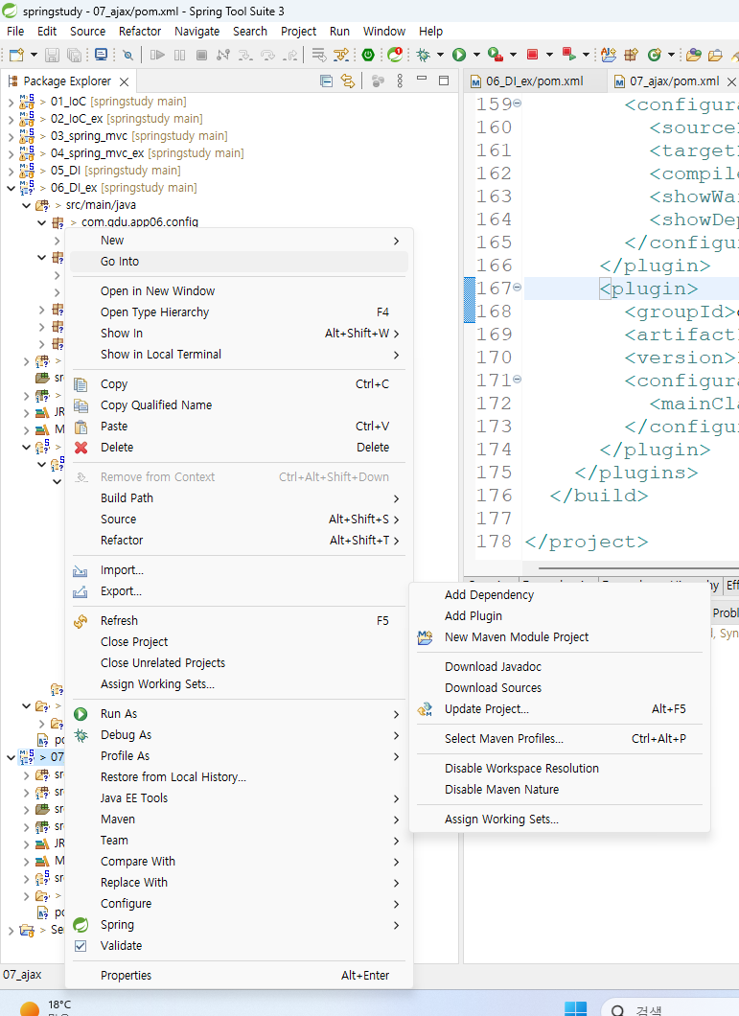This screenshot has height=1016, width=739.
Task: Click the Step Return icon
Action: coord(289,55)
